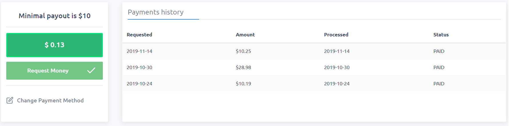The width and height of the screenshot is (509, 126).
Task: Click the Amount column header
Action: click(245, 35)
